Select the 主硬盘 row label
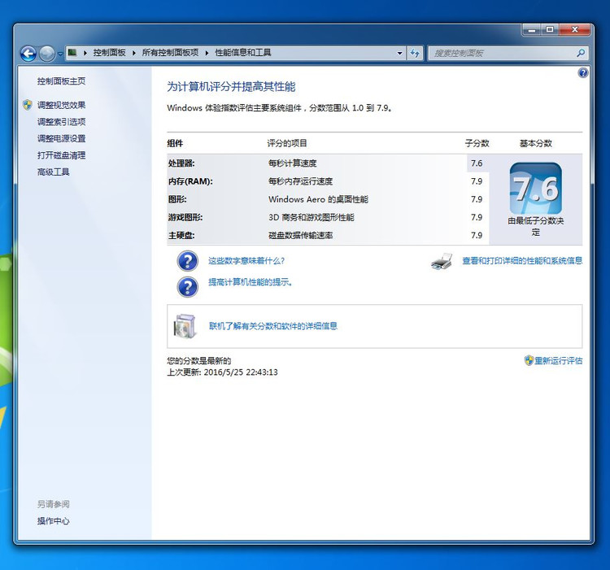 pyautogui.click(x=181, y=235)
